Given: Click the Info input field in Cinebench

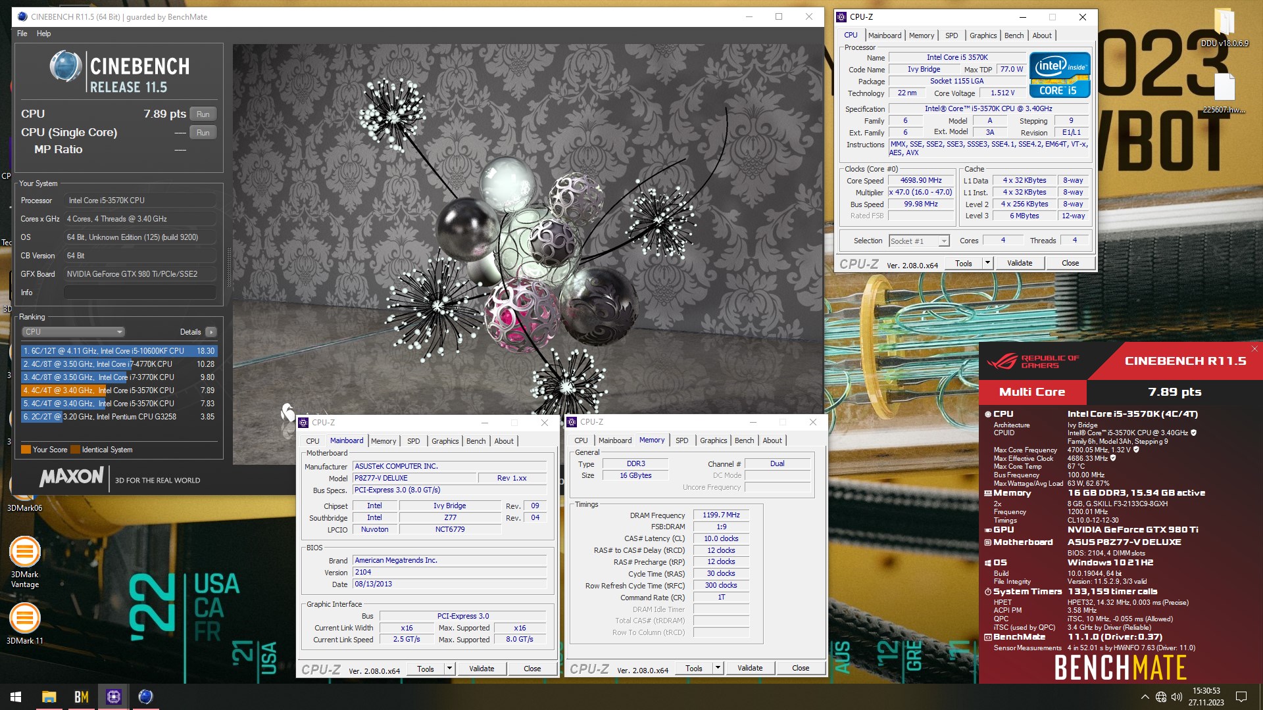Looking at the screenshot, I should [x=140, y=293].
